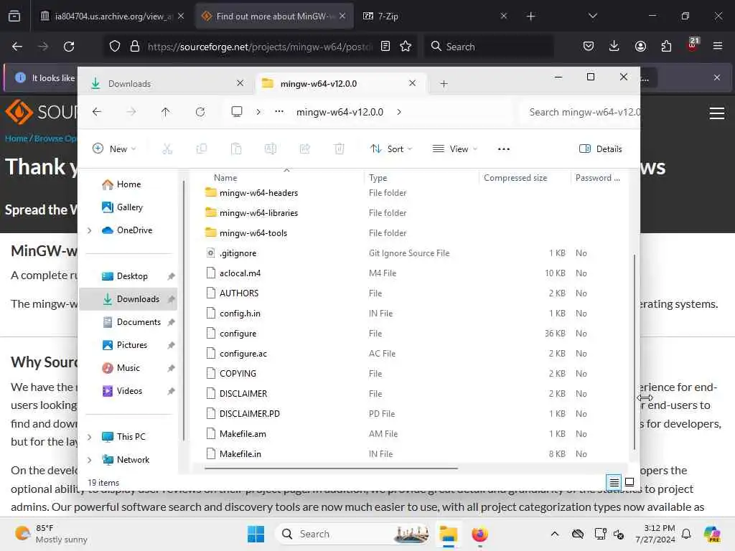The width and height of the screenshot is (735, 551).
Task: Refresh the Explorer folder view
Action: pyautogui.click(x=200, y=112)
